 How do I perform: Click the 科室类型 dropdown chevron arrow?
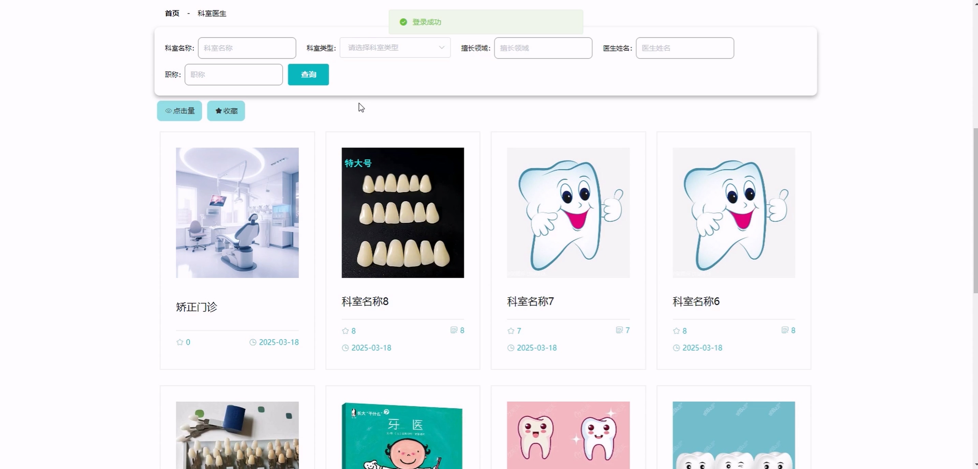coord(442,48)
